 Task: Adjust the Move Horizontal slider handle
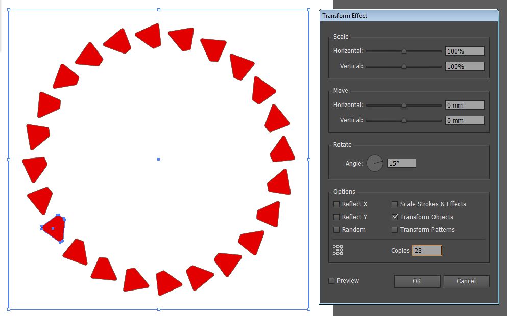point(404,105)
